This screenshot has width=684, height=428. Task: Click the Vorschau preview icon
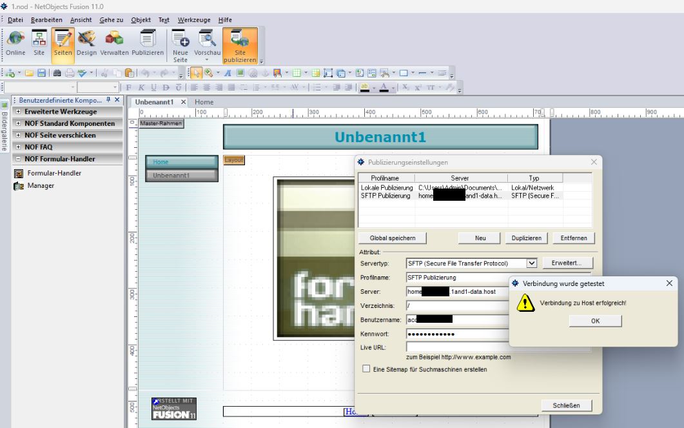click(x=207, y=43)
